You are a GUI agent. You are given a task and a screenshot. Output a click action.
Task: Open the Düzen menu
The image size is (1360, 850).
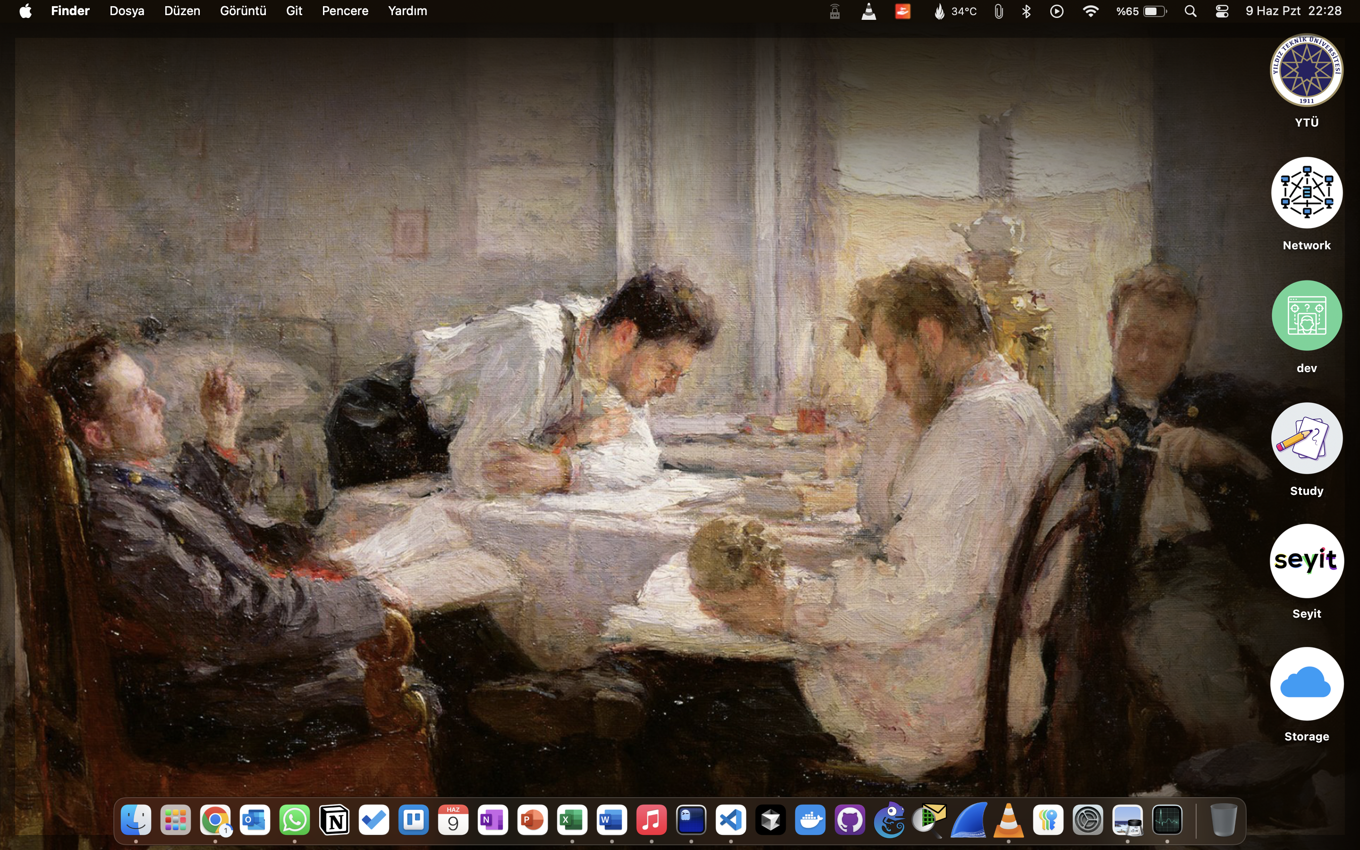(182, 11)
